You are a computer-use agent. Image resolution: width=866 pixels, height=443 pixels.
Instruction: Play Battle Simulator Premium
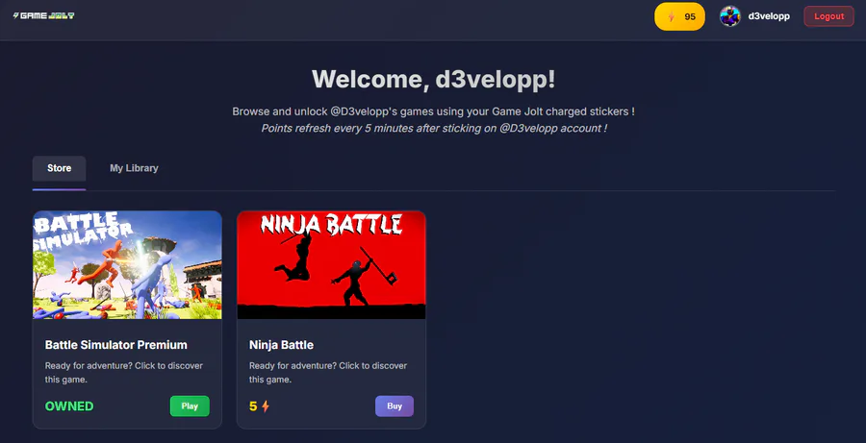[x=190, y=406]
